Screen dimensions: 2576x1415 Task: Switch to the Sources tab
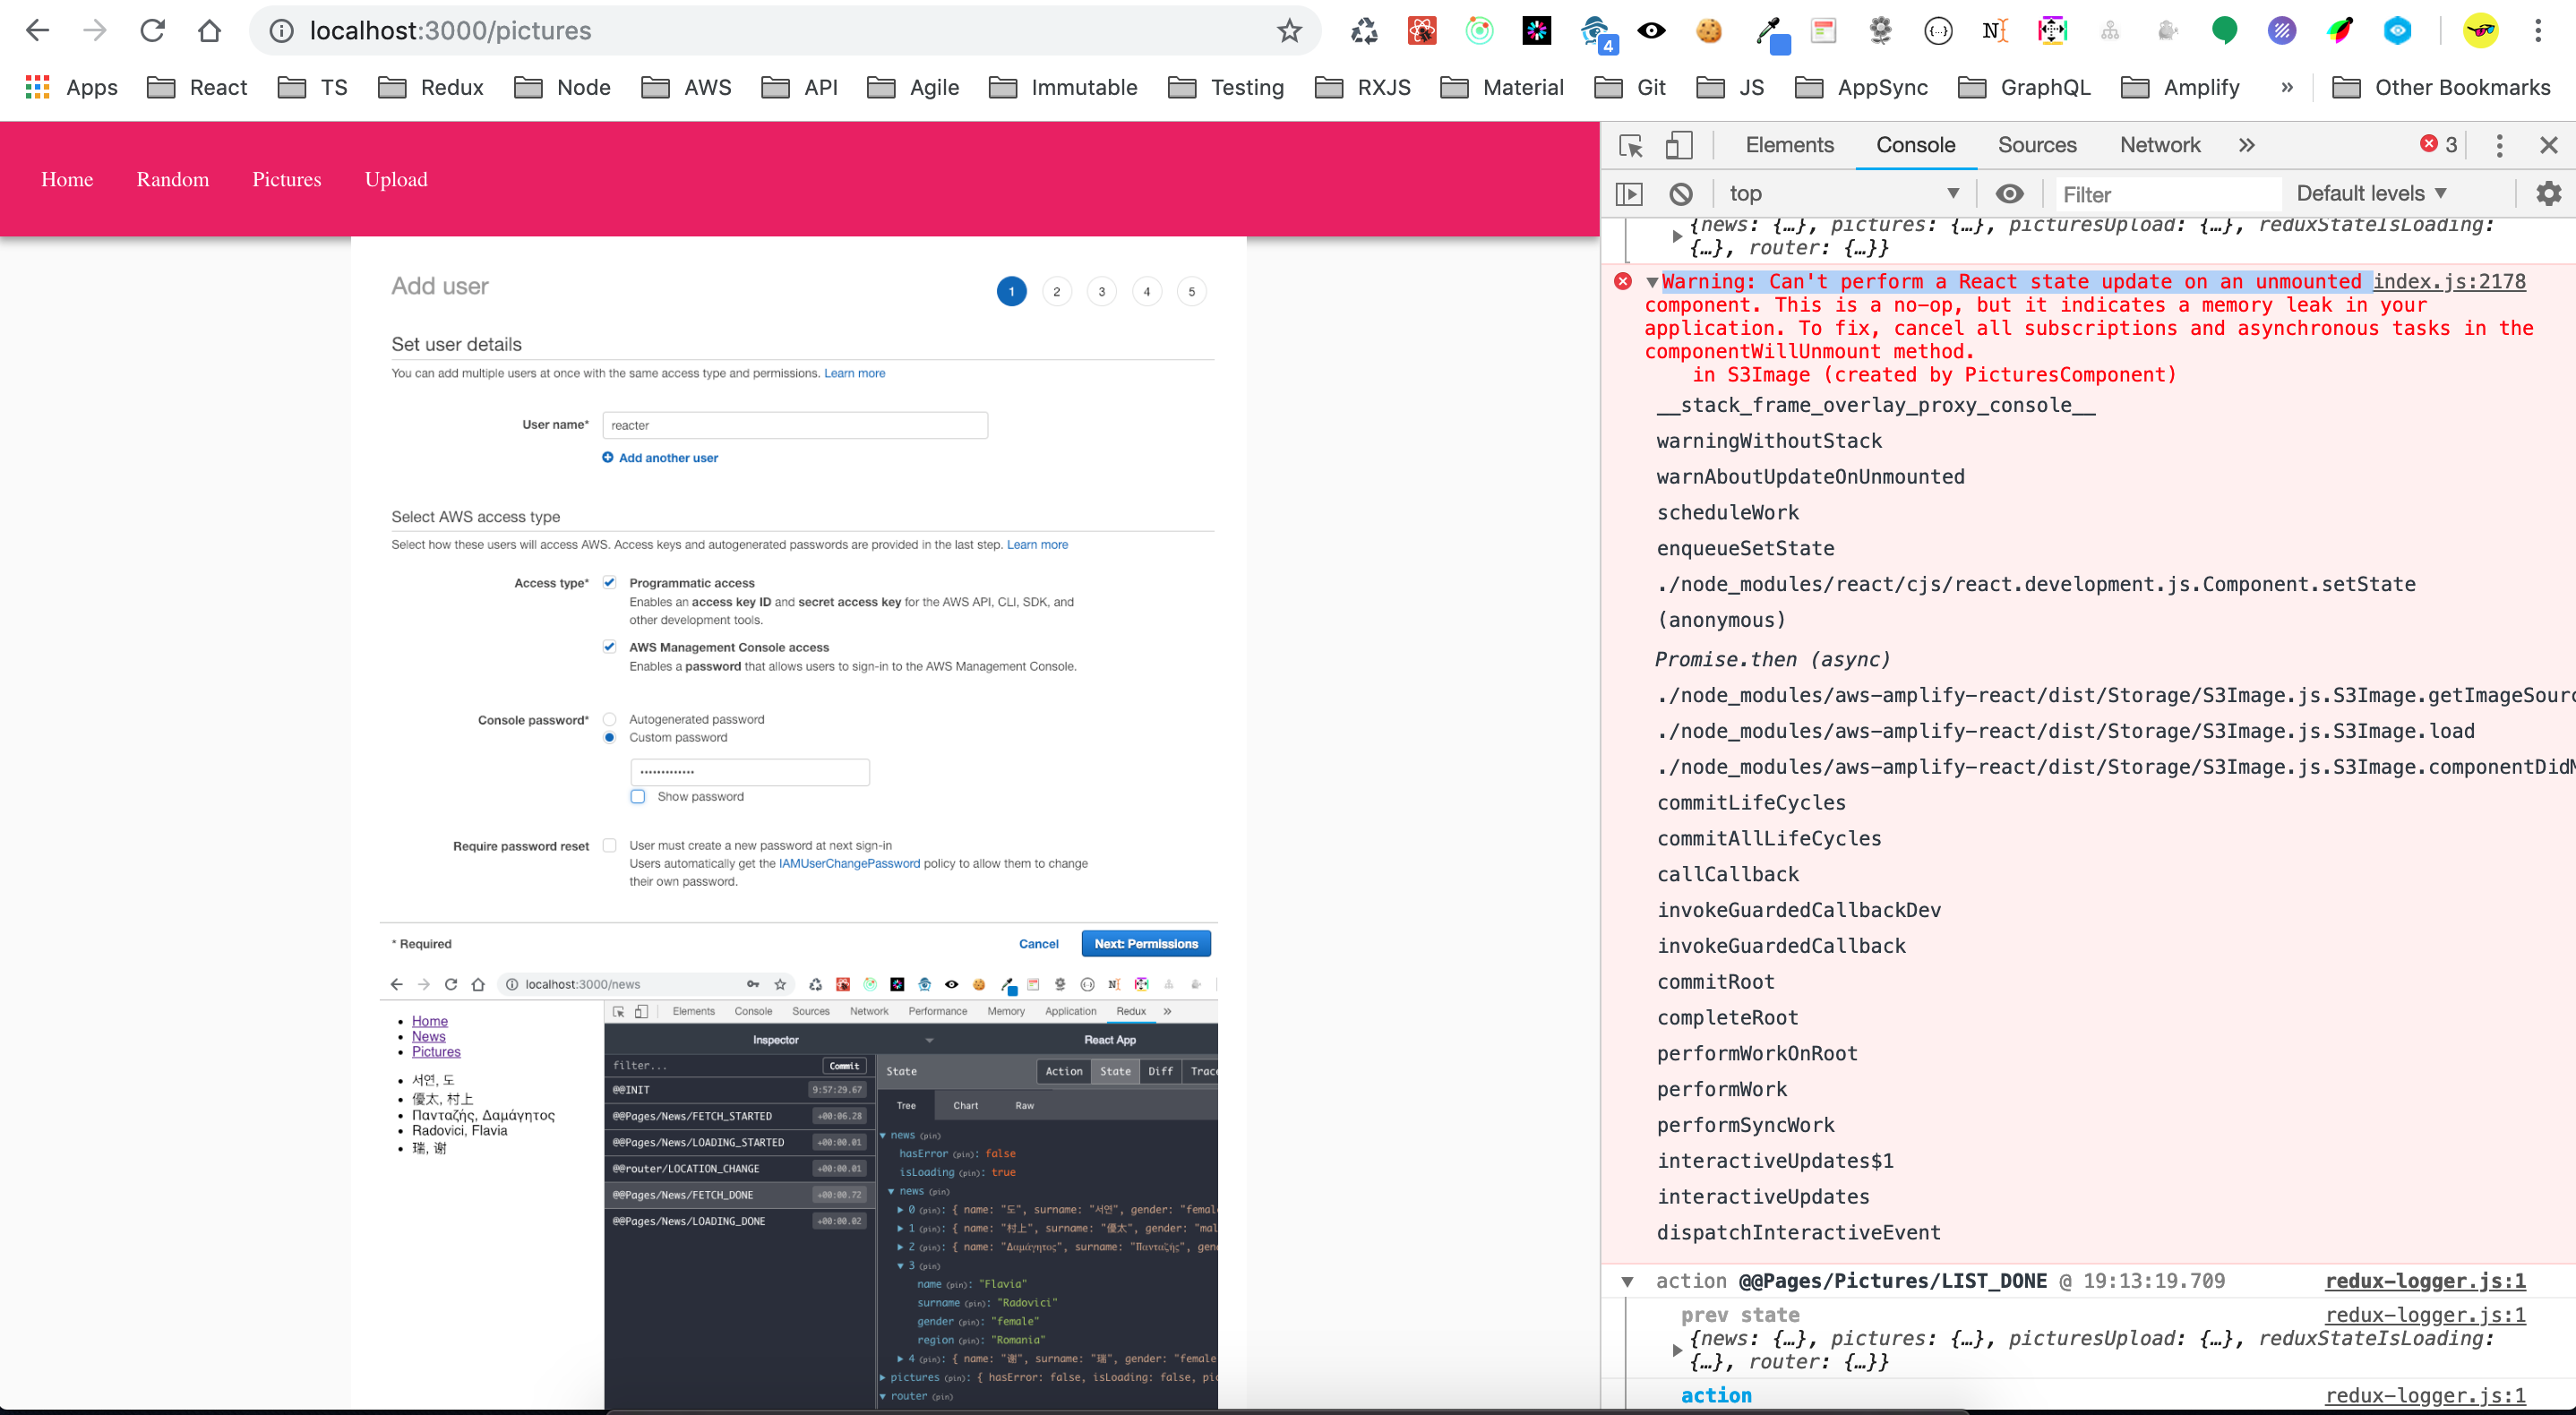pos(2037,145)
